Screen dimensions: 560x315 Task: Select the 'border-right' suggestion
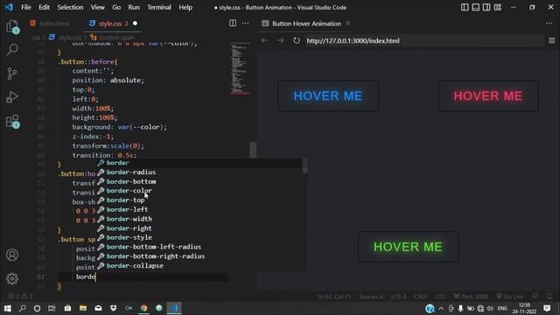coord(199,228)
